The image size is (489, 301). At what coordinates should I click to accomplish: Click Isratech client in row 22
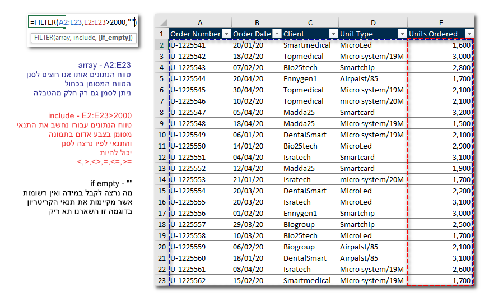pyautogui.click(x=310, y=269)
